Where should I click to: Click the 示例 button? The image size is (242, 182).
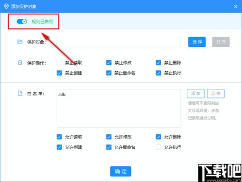pyautogui.click(x=216, y=93)
